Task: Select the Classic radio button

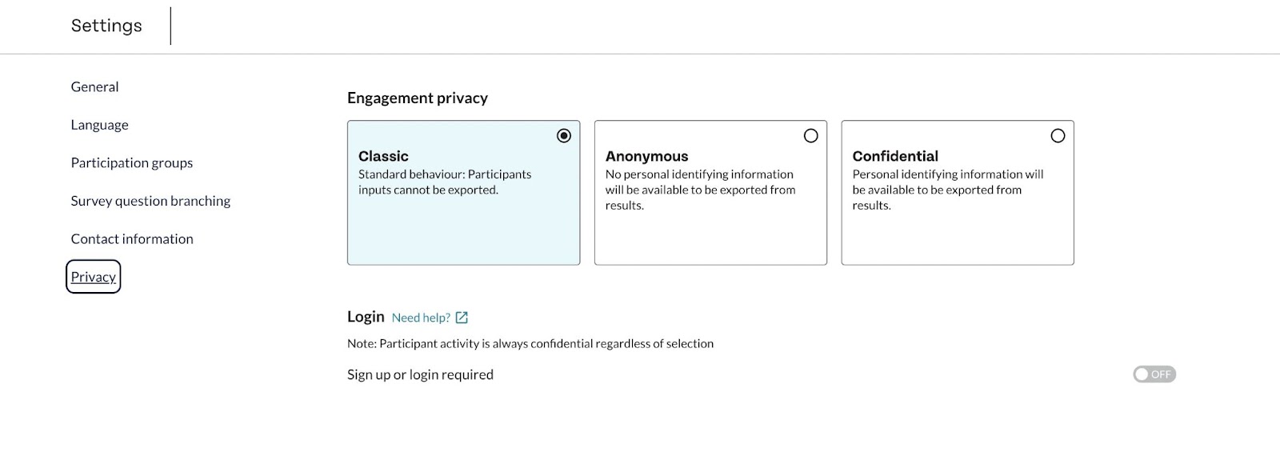Action: click(564, 136)
